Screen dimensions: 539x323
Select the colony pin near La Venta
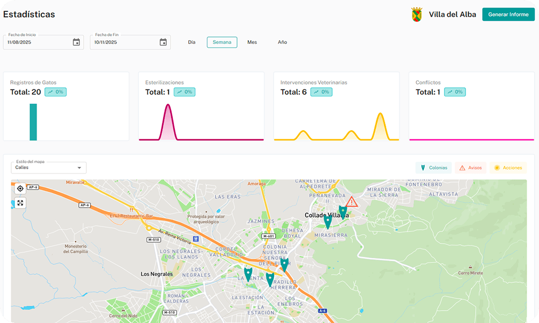click(x=248, y=274)
